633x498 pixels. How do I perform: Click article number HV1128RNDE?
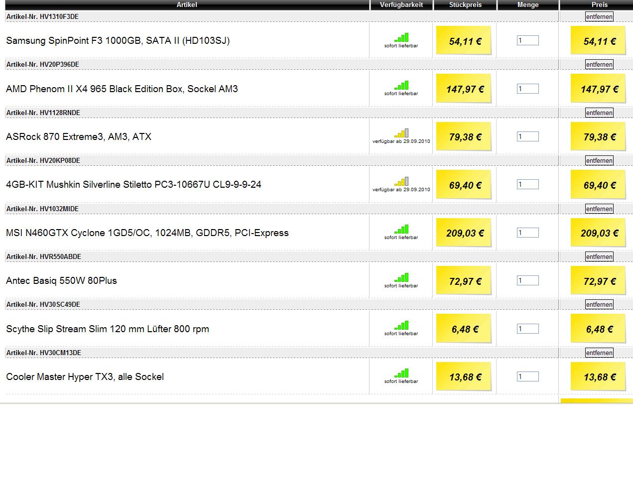[60, 113]
